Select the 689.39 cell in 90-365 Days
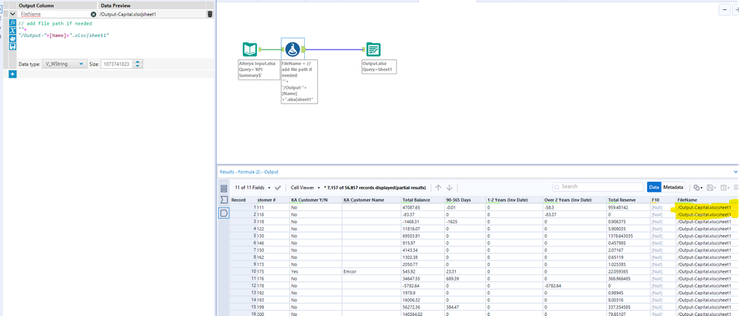 point(465,279)
